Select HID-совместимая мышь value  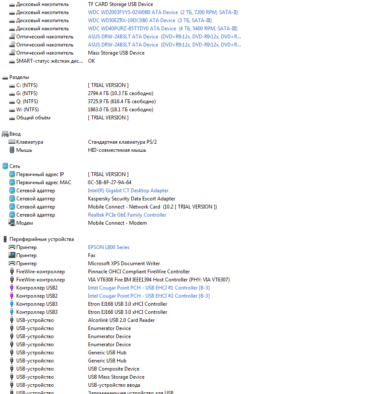point(117,150)
